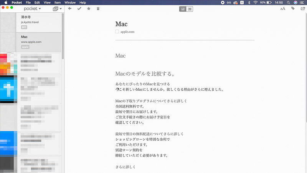Click the さらに詳しく text at bottom
This screenshot has height=173, width=307.
click(125, 167)
